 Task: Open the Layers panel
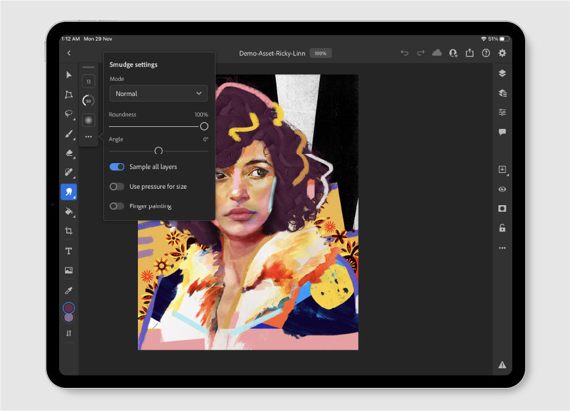[502, 73]
